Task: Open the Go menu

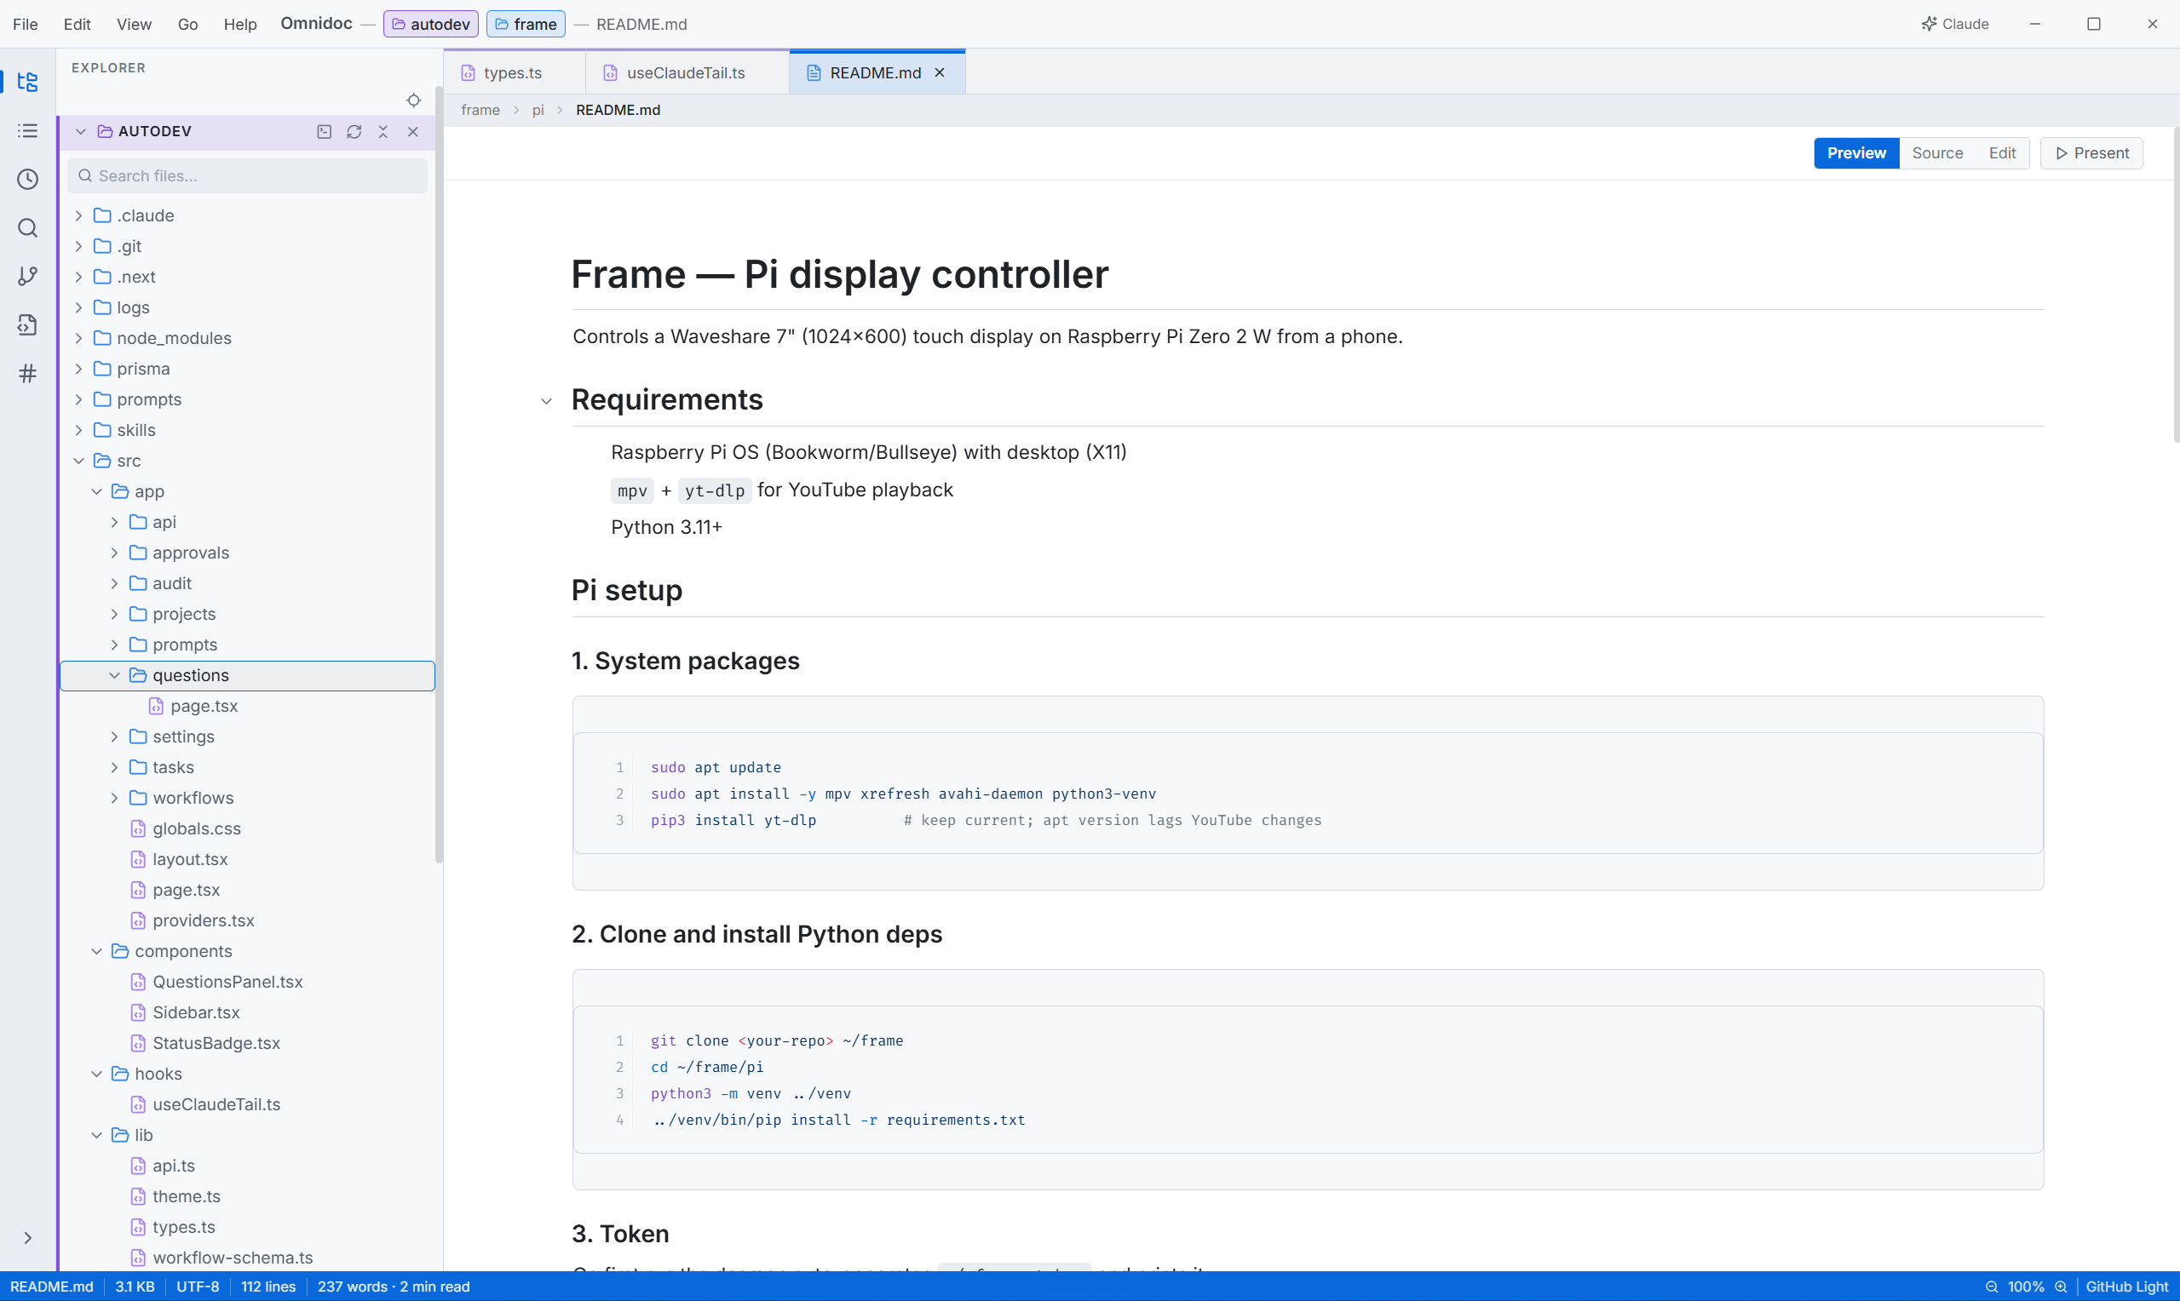Action: tap(187, 24)
